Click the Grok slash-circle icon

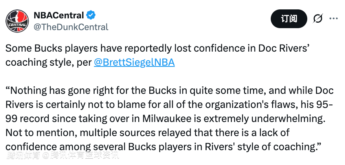(317, 18)
